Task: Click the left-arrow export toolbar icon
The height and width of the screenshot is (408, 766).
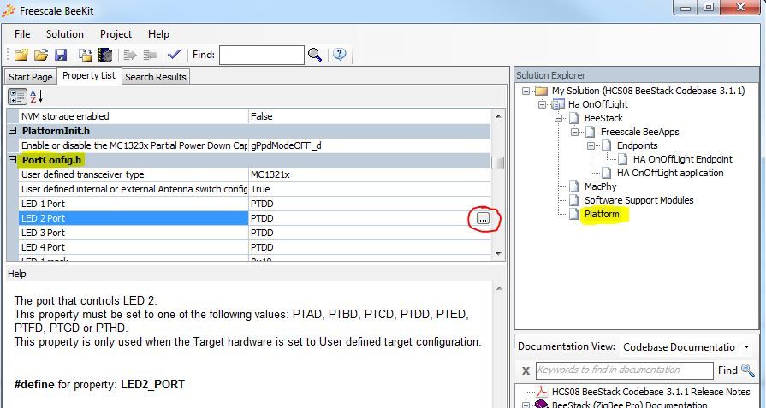Action: point(150,55)
